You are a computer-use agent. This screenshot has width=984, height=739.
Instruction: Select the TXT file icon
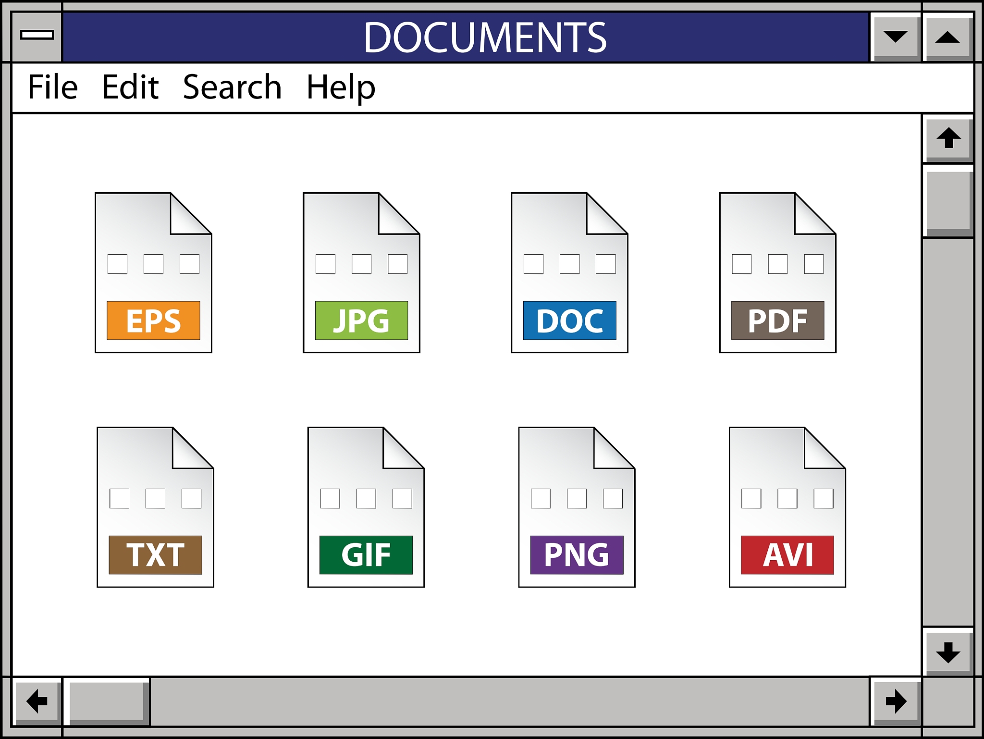[x=155, y=507]
